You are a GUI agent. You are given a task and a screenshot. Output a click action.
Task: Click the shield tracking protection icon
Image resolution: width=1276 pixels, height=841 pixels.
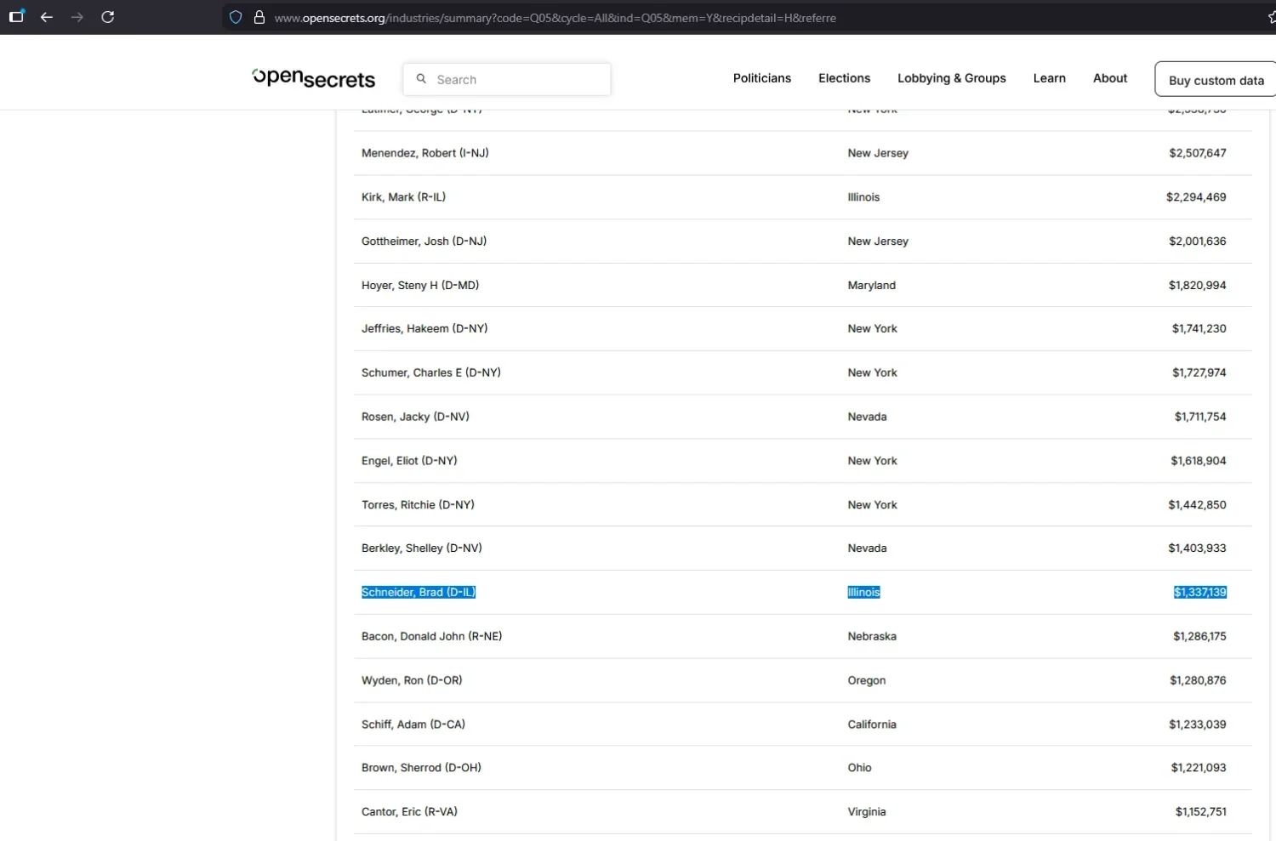pyautogui.click(x=236, y=17)
